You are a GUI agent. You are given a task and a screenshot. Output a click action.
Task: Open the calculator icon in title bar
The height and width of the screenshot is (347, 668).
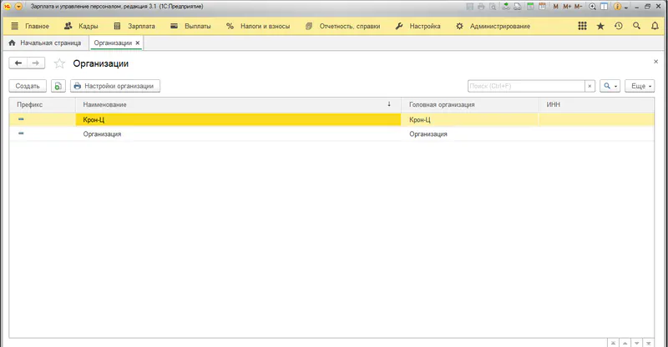point(529,6)
